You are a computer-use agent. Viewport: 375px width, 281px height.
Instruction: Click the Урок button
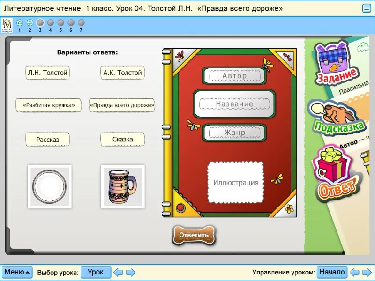(x=96, y=272)
